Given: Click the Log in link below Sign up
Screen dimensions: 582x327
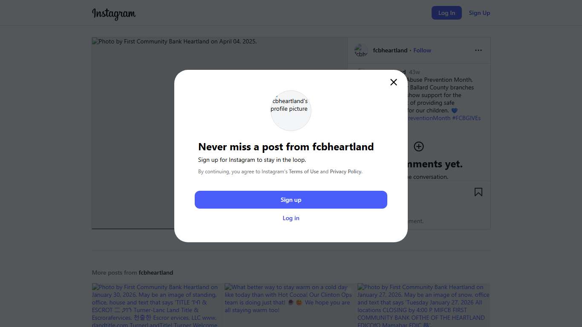Looking at the screenshot, I should click(x=291, y=218).
